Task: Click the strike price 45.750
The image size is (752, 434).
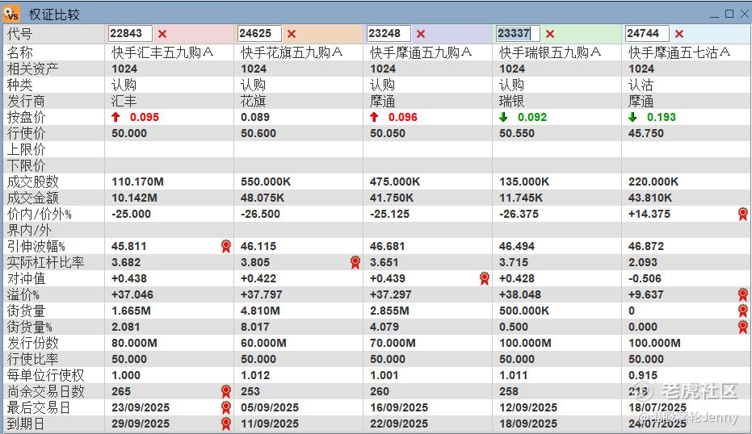Action: [646, 133]
